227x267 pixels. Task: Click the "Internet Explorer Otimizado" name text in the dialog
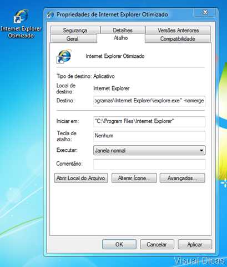115,56
